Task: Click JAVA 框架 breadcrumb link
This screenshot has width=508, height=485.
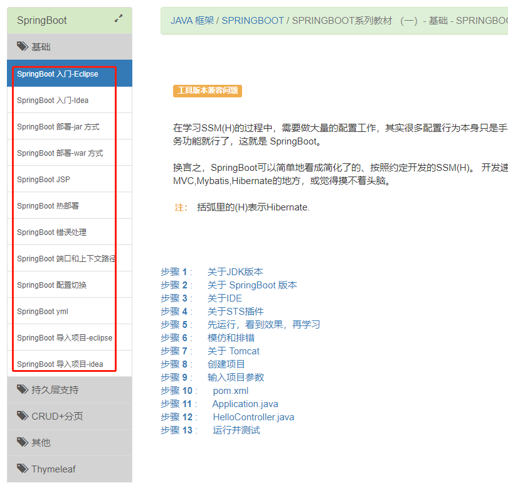Action: click(192, 21)
